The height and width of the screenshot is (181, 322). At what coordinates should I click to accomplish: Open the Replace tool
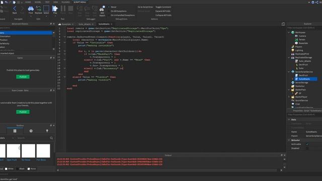click(x=38, y=10)
